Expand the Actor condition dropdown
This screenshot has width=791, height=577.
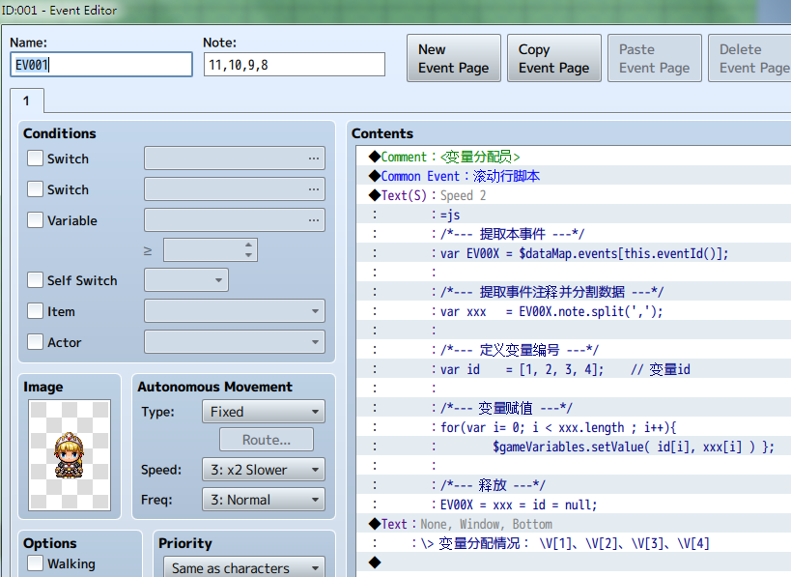pyautogui.click(x=235, y=342)
